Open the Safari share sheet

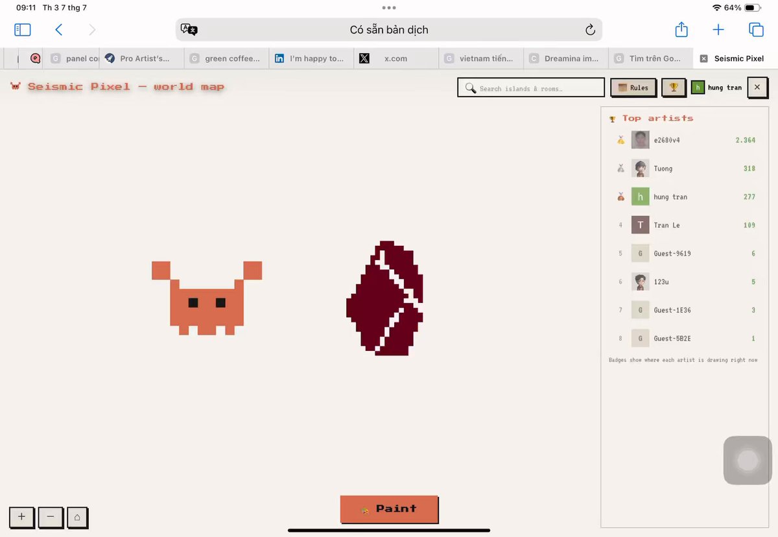pyautogui.click(x=681, y=29)
